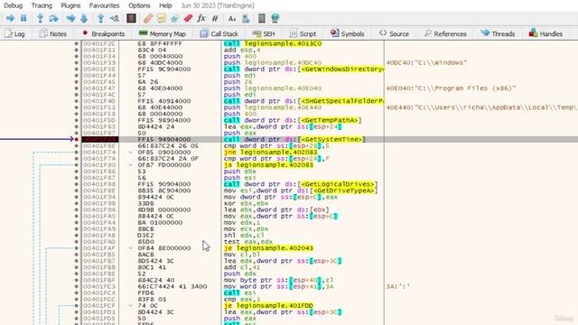578x325 pixels.
Task: Click the Step Over toolbar icon
Action: pyautogui.click(x=54, y=18)
